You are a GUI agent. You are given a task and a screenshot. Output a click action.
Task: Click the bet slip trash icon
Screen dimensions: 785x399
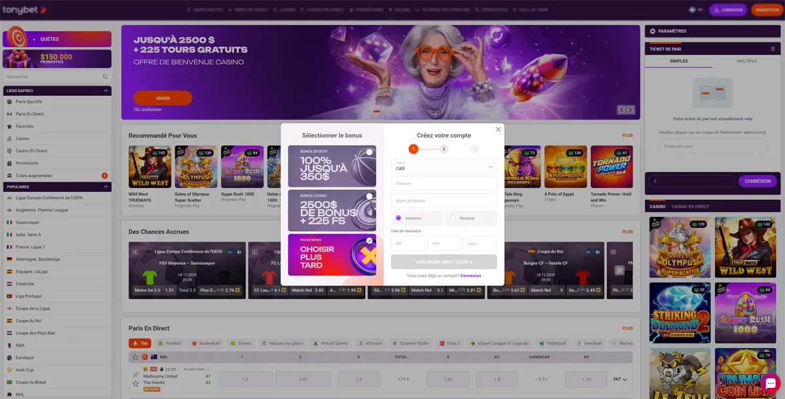[773, 49]
